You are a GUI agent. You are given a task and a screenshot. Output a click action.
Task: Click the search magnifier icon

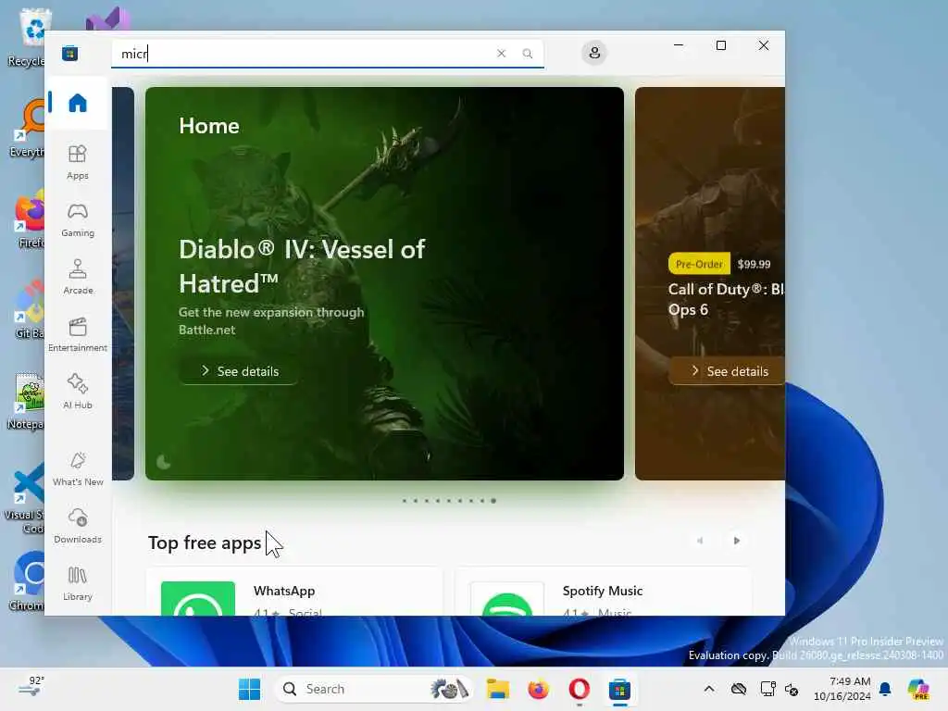coord(527,53)
